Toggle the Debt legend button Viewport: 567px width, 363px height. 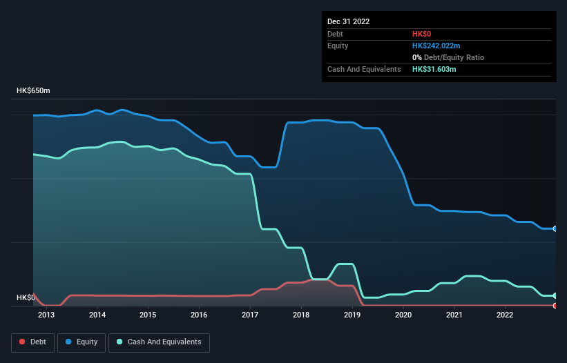coord(32,342)
